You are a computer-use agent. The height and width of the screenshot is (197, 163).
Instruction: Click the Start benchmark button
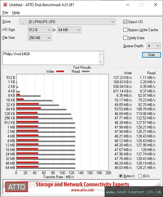[x=151, y=55]
